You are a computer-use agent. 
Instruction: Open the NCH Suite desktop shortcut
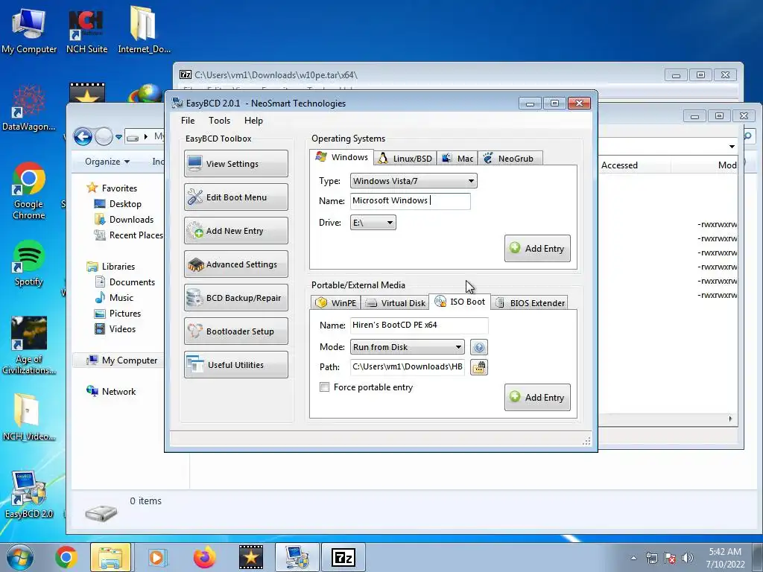86,30
